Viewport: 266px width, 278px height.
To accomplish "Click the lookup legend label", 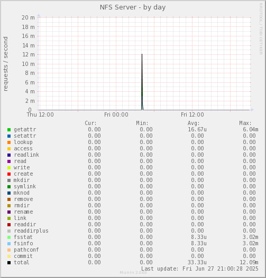I will click(x=23, y=142).
